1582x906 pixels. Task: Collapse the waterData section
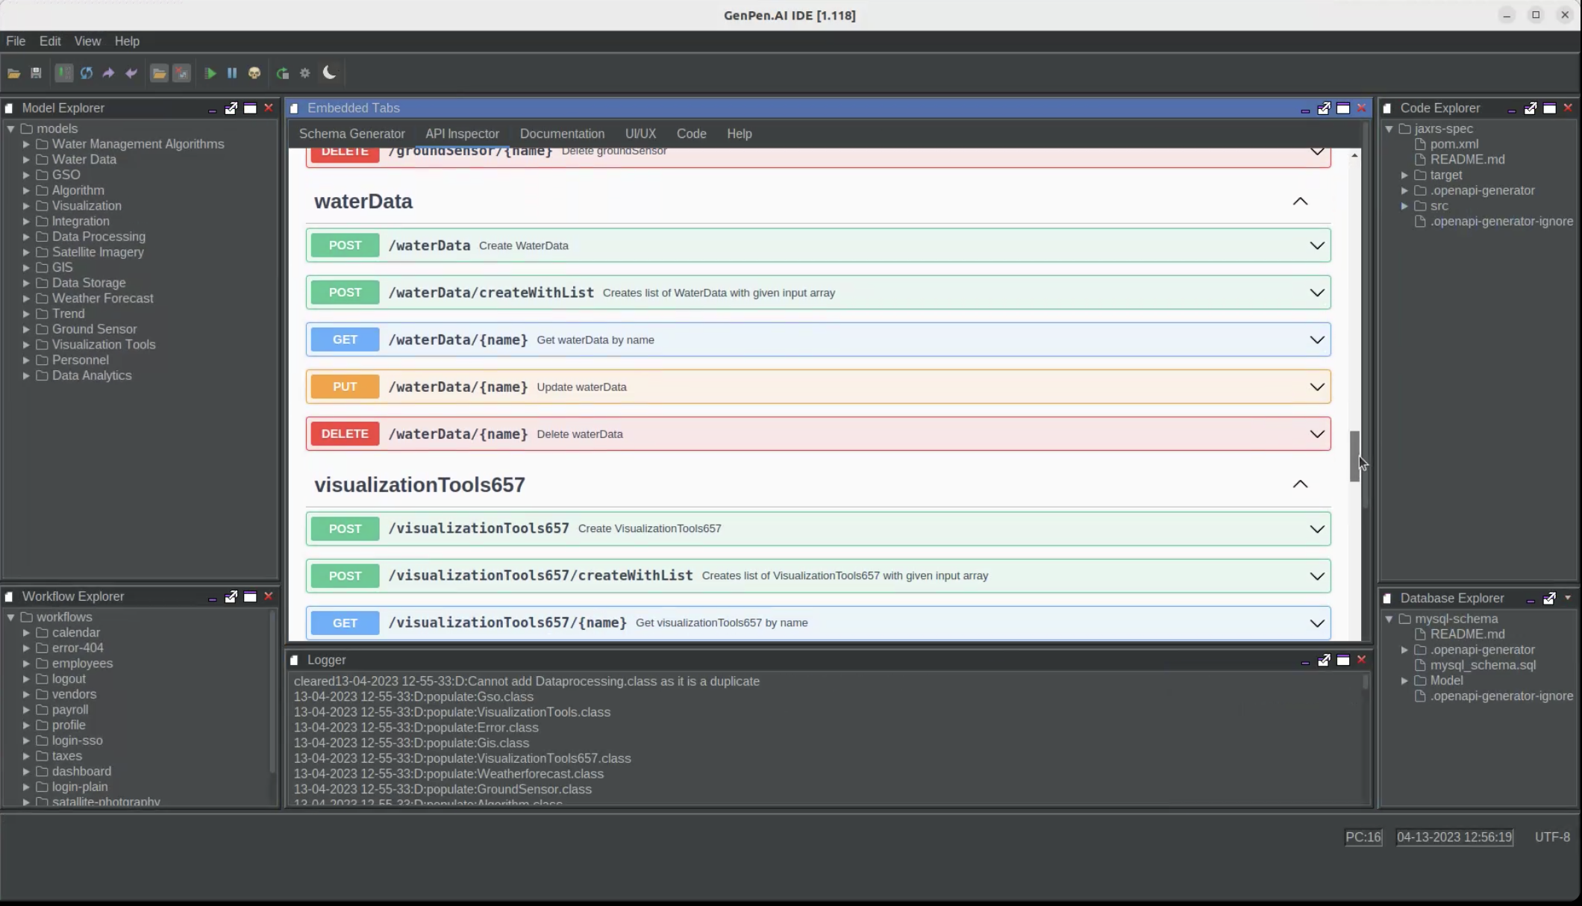[x=1300, y=201]
